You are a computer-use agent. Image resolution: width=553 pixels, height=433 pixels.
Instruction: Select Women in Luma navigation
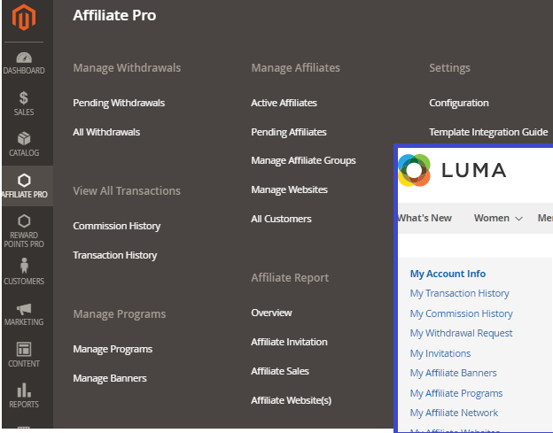coord(492,218)
